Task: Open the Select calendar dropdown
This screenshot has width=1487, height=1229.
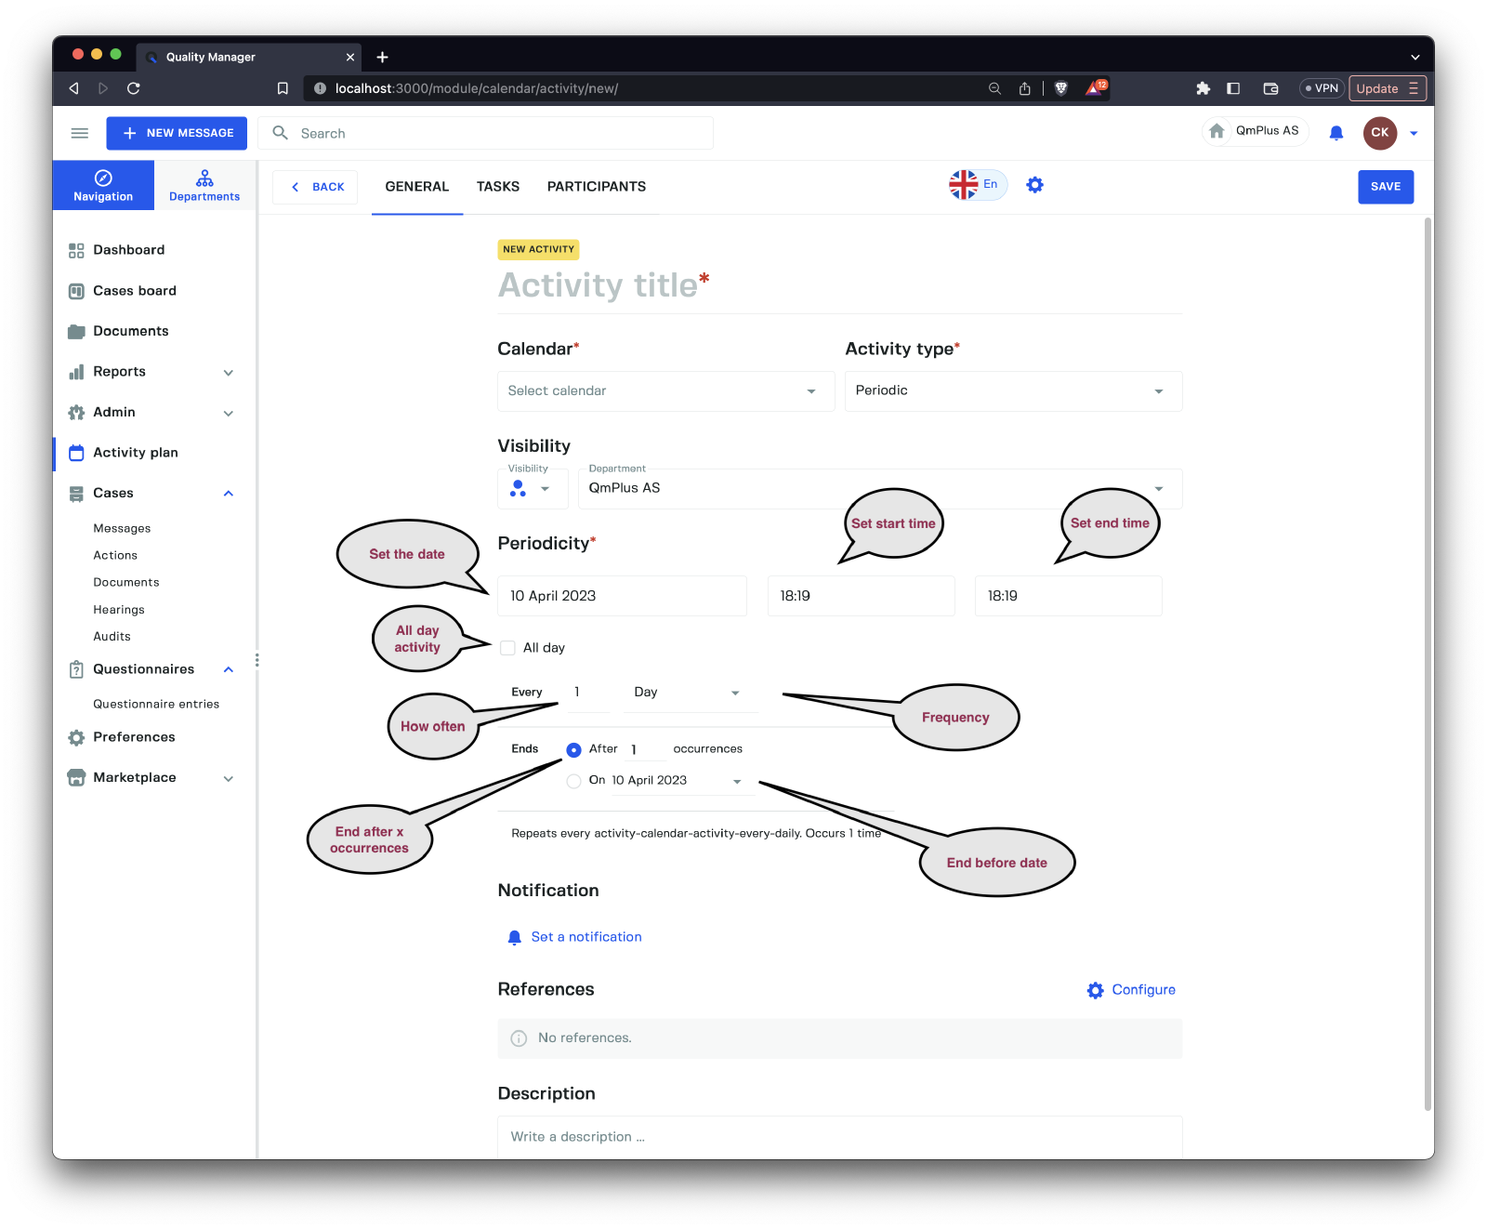Action: (x=665, y=391)
